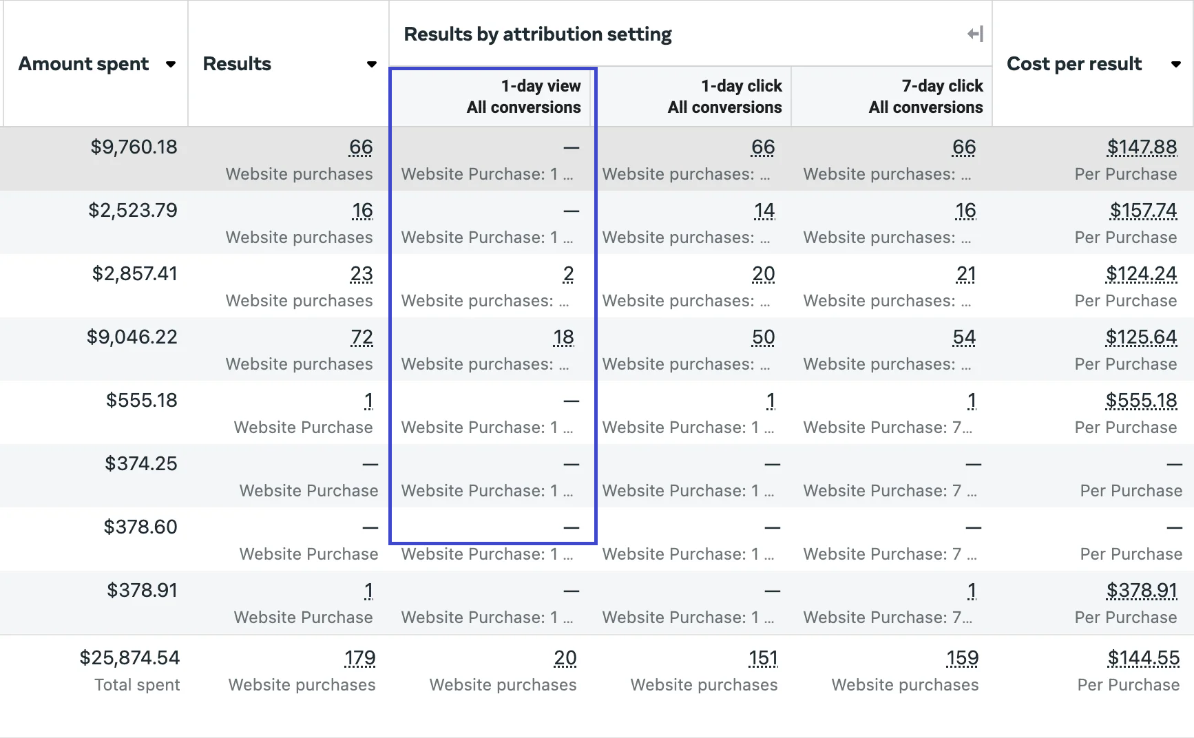Click the $378.91 cost per result link
The image size is (1194, 738).
point(1142,590)
